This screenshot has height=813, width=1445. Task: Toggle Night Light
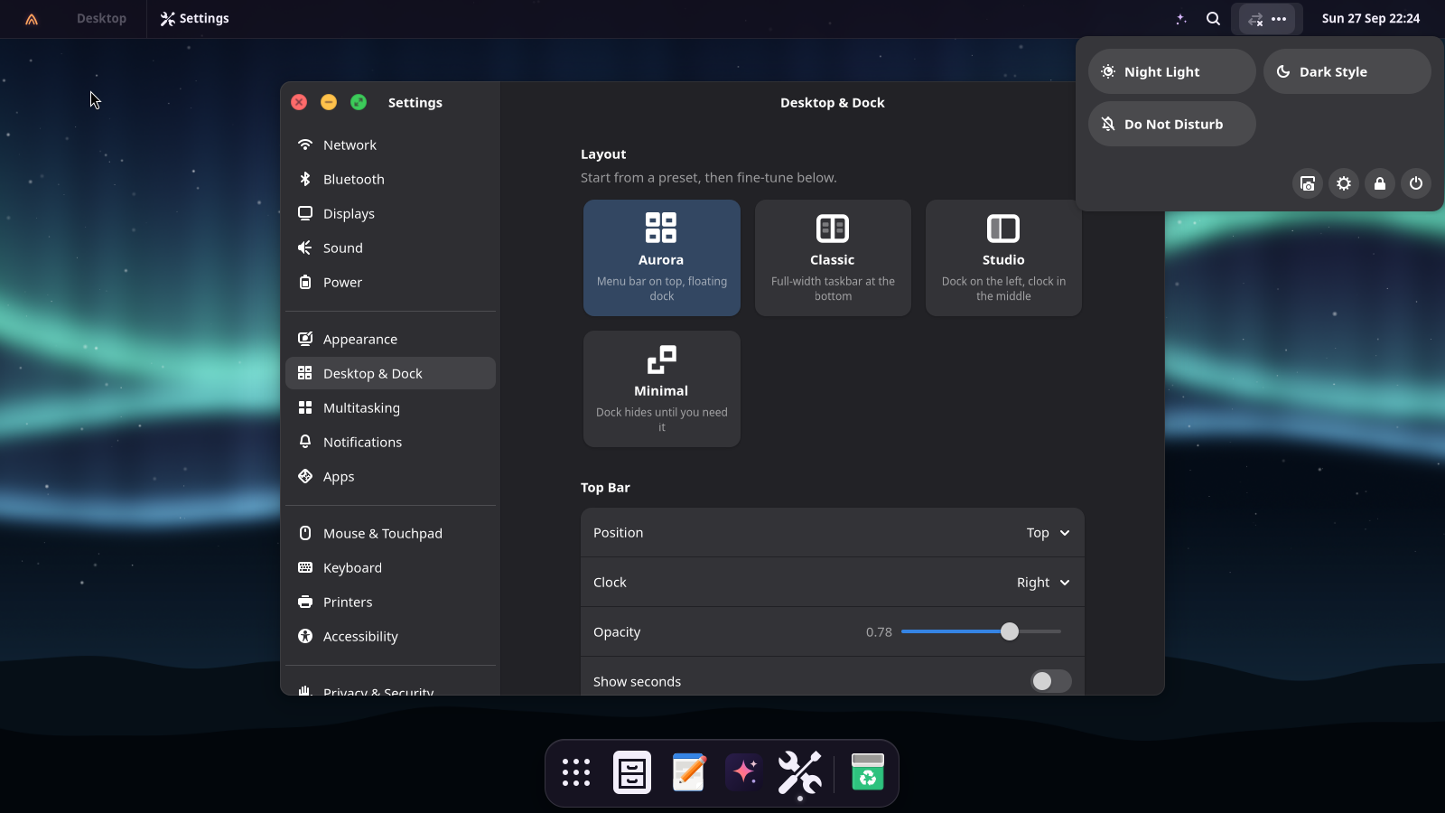[x=1172, y=71]
